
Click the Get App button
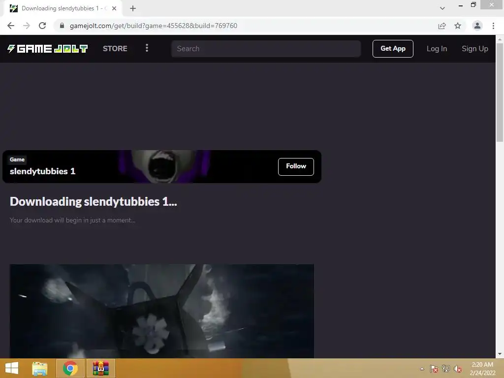coord(393,49)
